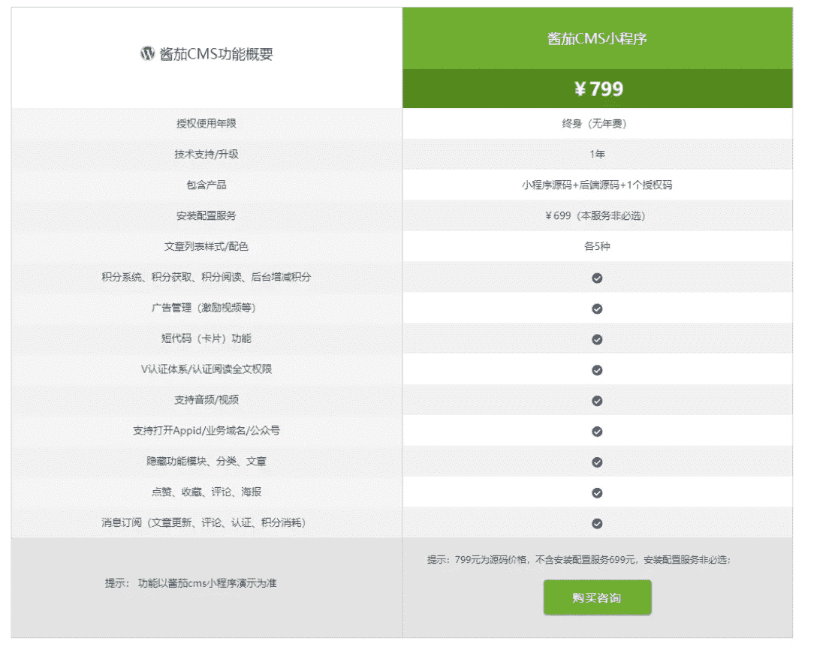Select the 技术支持/升级 row label
The image size is (832, 647).
206,155
